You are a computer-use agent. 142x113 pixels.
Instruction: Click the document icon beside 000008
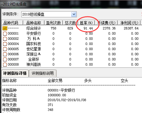[5, 64]
